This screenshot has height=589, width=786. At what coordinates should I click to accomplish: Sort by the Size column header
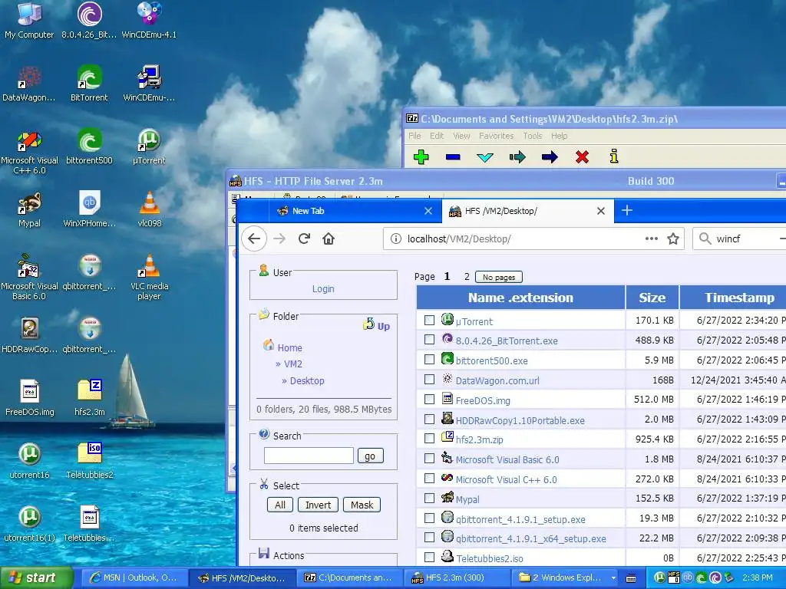[x=652, y=298]
